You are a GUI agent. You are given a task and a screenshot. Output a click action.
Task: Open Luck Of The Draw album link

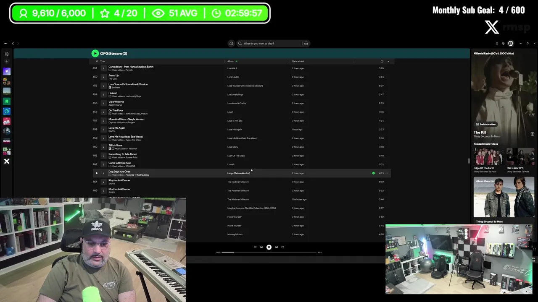coord(236,156)
